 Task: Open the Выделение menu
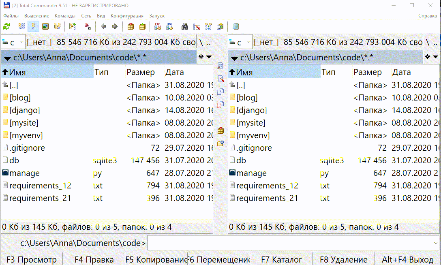pos(36,16)
